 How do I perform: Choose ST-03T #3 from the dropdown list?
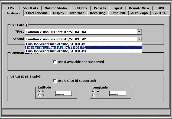(x=83, y=51)
